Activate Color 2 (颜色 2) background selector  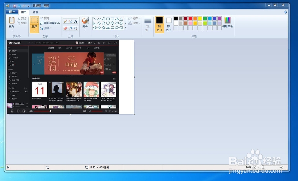click(x=169, y=24)
